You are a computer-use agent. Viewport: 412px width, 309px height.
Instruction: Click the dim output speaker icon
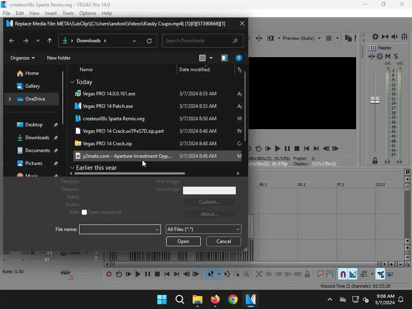tap(394, 37)
